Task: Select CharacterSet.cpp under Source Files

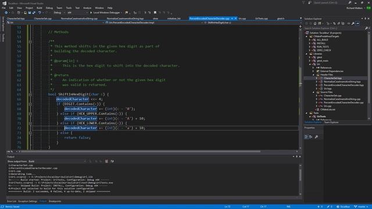Action: [332, 95]
